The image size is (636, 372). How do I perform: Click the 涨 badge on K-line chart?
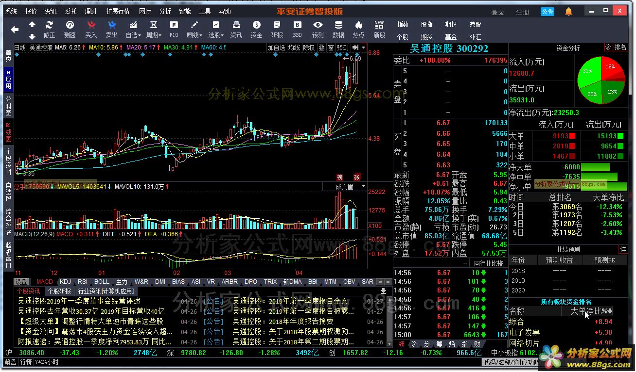coord(356,177)
